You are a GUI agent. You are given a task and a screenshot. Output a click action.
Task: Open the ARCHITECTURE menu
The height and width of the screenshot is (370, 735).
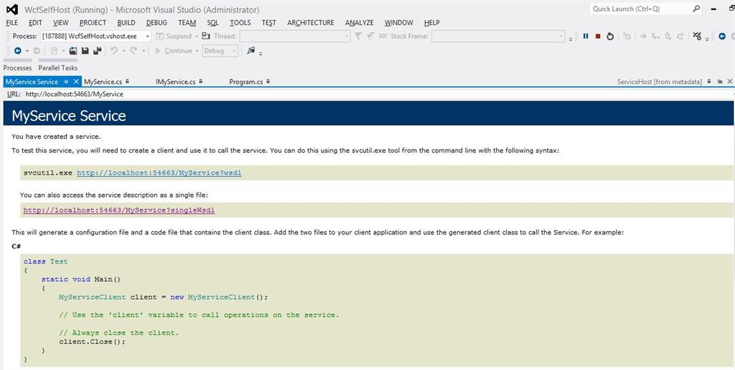[311, 22]
